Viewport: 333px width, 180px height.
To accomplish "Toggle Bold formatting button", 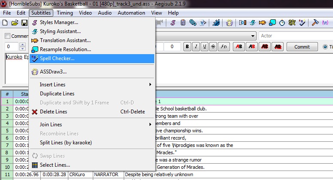I will coord(187,46).
